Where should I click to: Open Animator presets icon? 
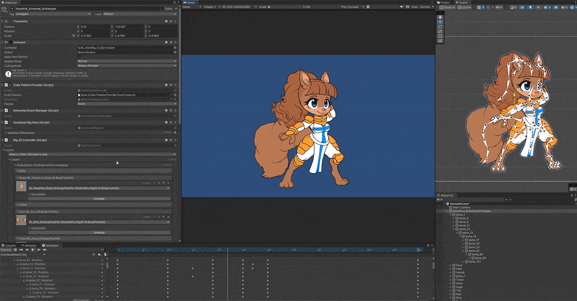click(x=171, y=42)
